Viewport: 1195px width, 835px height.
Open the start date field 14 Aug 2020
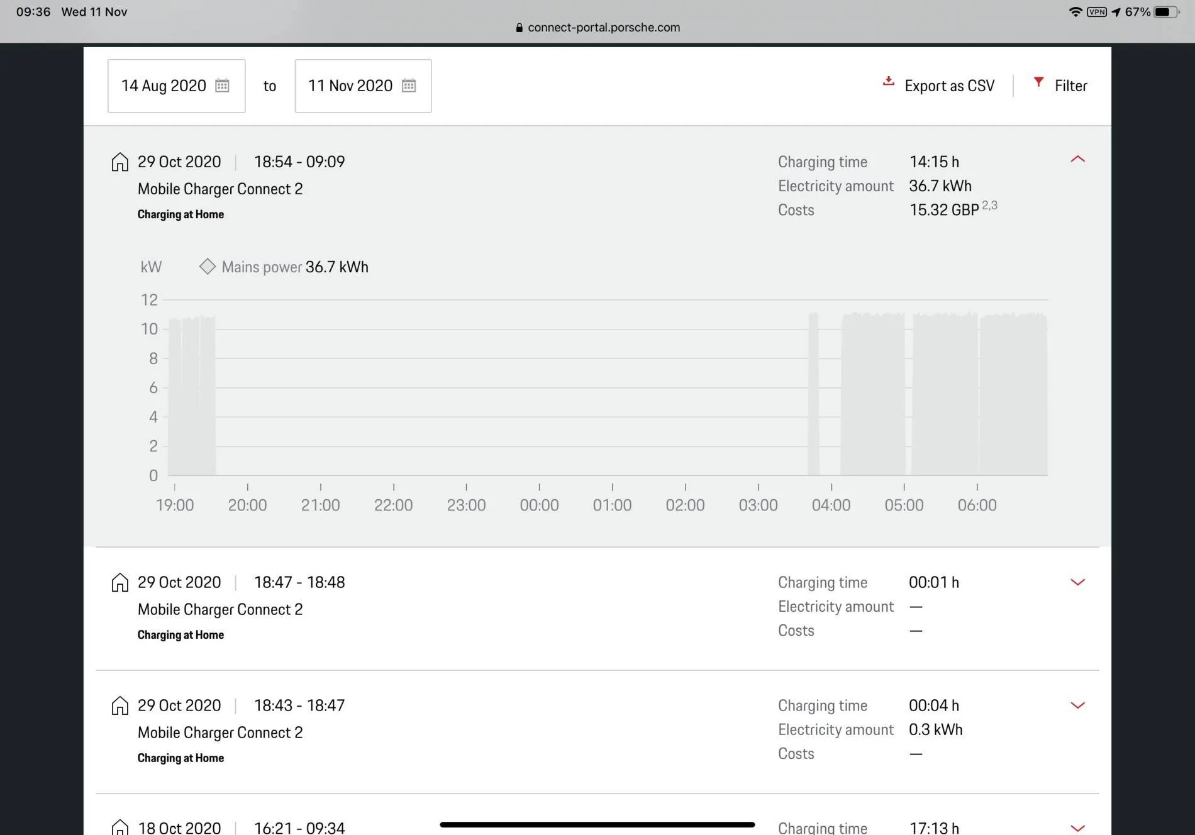pyautogui.click(x=176, y=86)
